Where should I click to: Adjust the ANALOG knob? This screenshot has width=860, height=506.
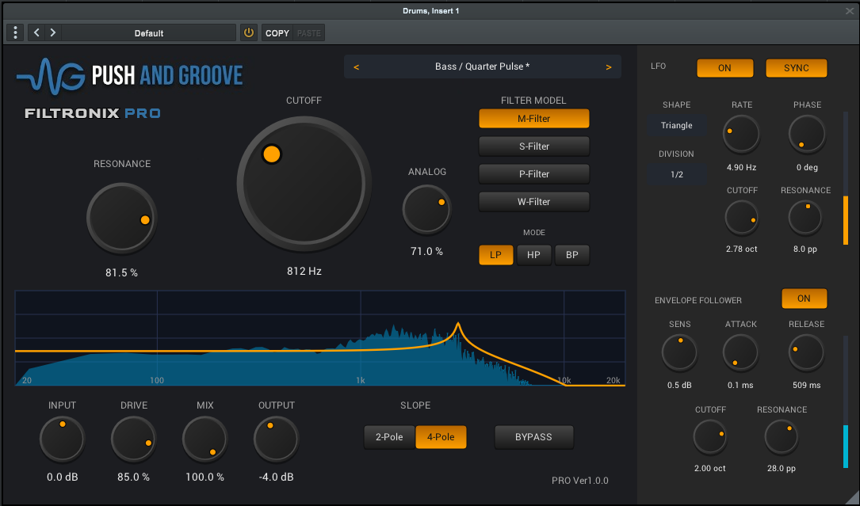426,210
